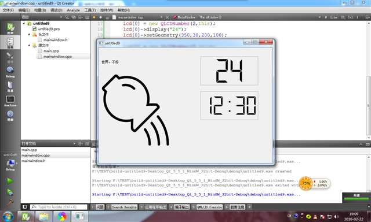Open the 编辑(E) Edit menu

tap(24, 10)
